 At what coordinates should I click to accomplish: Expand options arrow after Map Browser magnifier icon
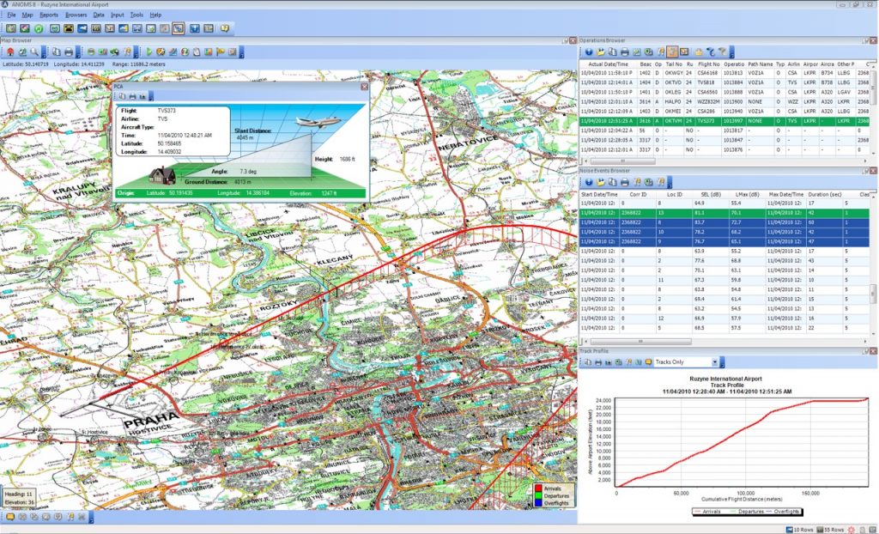(x=44, y=52)
